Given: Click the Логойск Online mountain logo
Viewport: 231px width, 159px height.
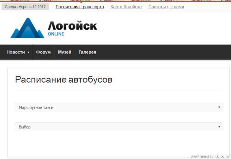Looking at the screenshot, I should [27, 28].
